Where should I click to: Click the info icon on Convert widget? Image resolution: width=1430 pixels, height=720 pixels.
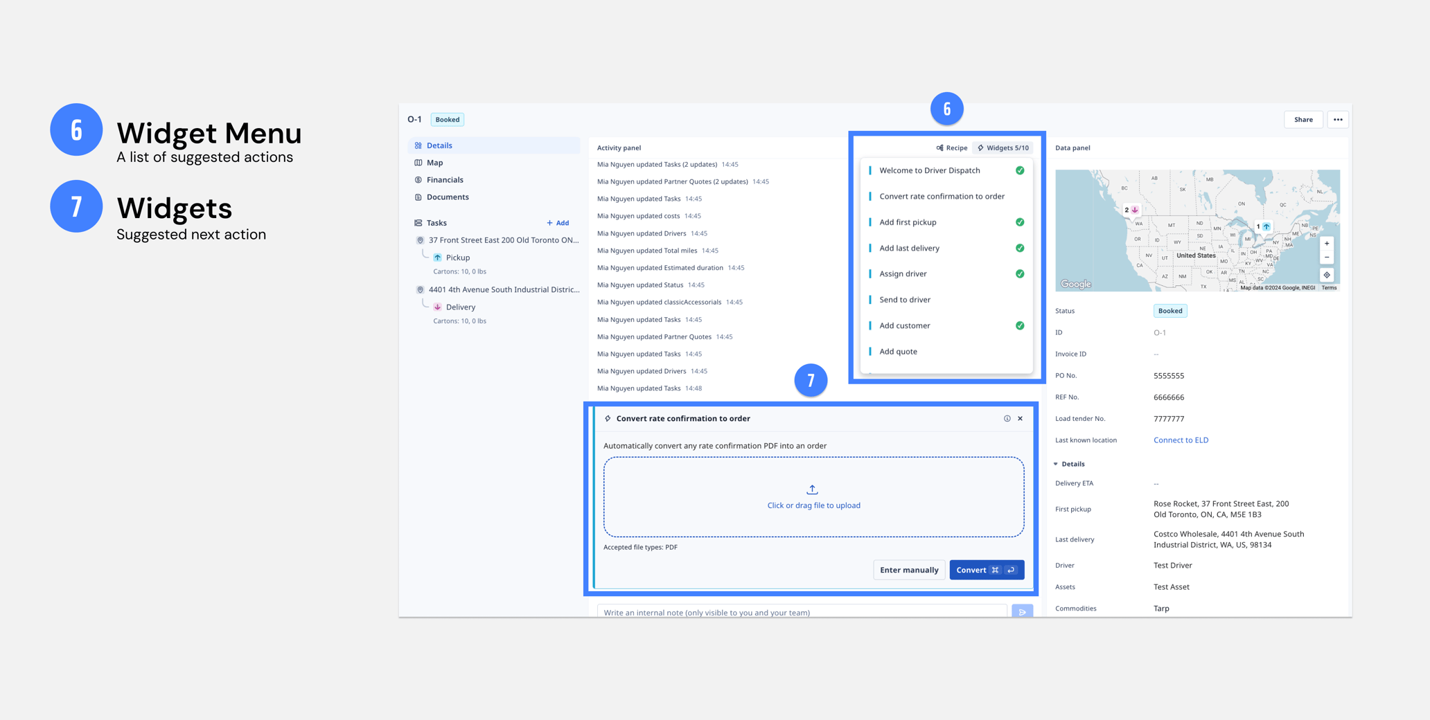click(x=1007, y=418)
